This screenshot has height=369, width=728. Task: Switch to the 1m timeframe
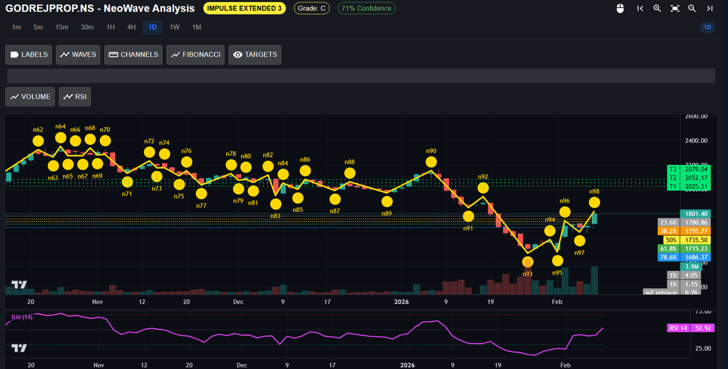tap(16, 27)
